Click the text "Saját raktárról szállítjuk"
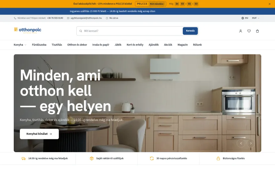Image resolution: width=275 pixels, height=172 pixels. pyautogui.click(x=110, y=158)
